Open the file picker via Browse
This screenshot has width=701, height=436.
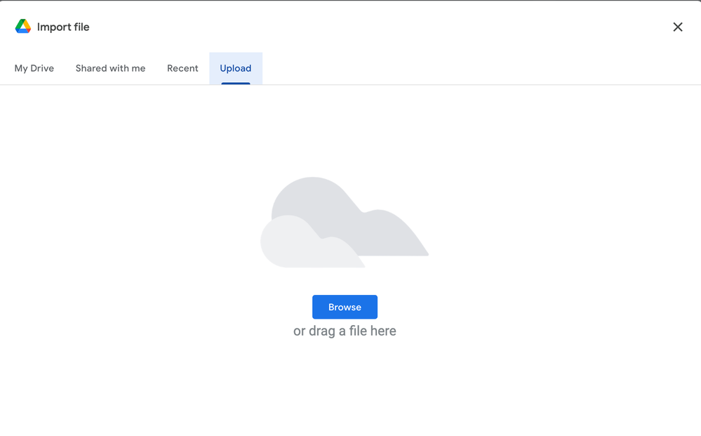345,307
